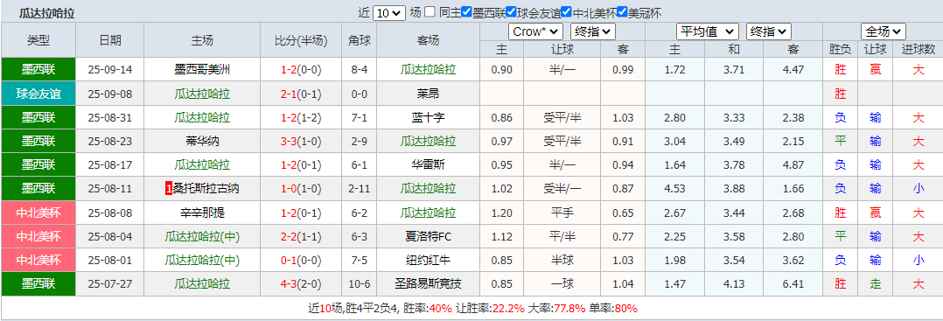Click the 小 goals result for 纽约红牛 row
Screen dimensions: 943x321
[x=918, y=261]
